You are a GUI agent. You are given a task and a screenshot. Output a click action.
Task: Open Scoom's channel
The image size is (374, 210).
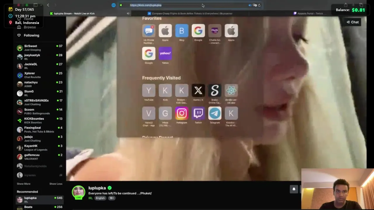coord(40,111)
